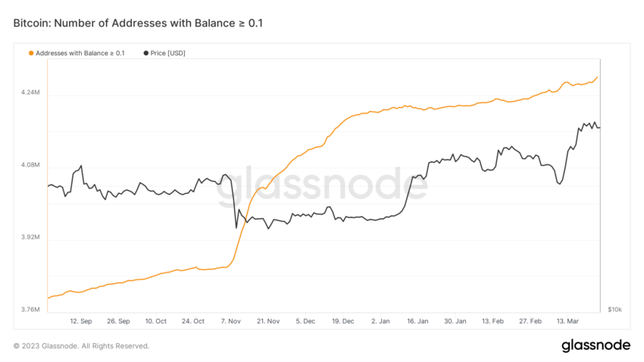The image size is (644, 362).
Task: Click the 3.76M y-axis label
Action: [x=30, y=310]
